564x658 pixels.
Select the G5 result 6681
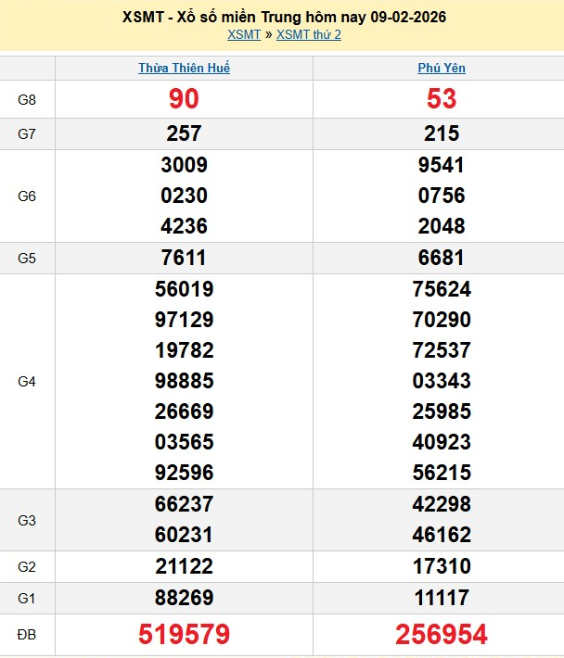click(442, 259)
